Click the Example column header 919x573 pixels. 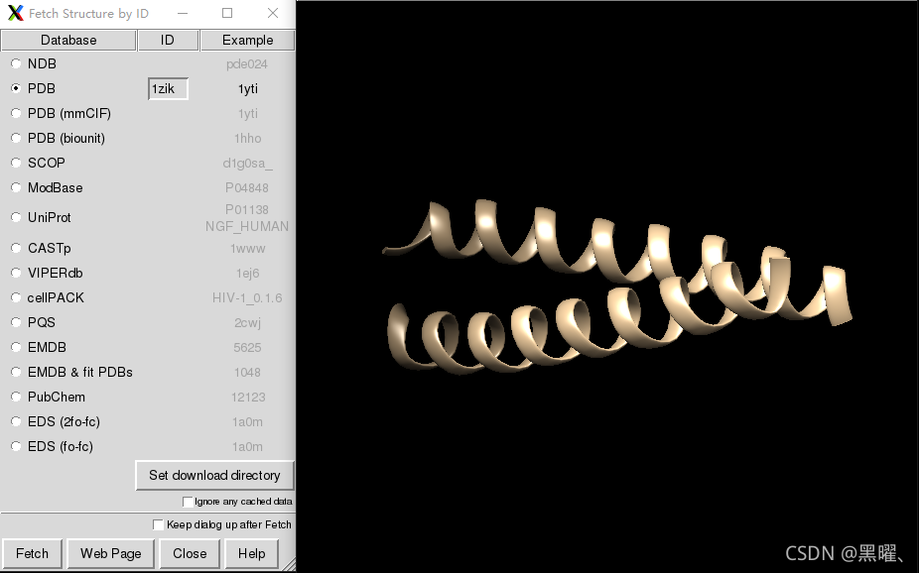pyautogui.click(x=247, y=40)
